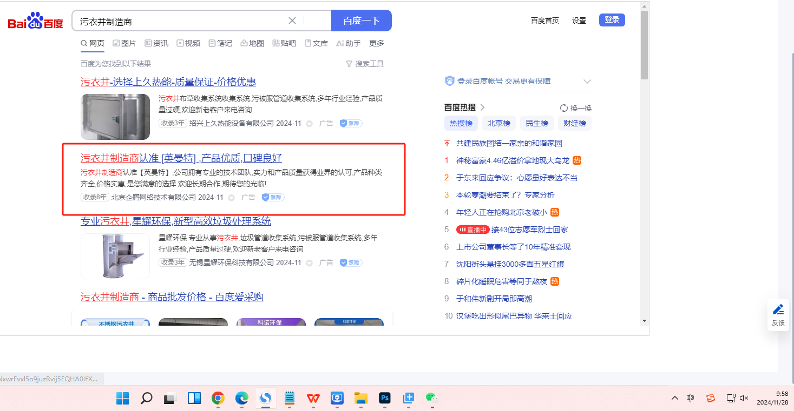
Task: Open the Photoshop icon in the taskbar
Action: coord(385,399)
